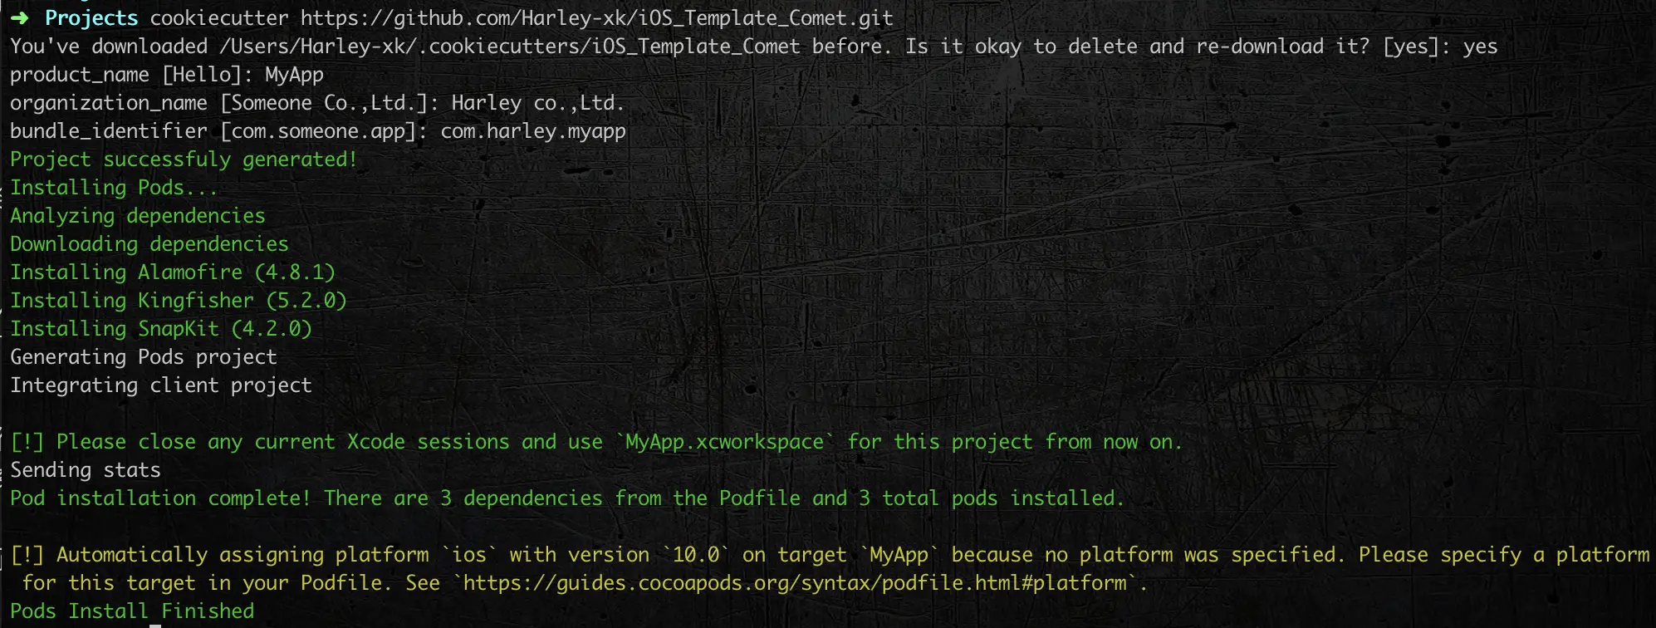Click the 'MyApp.xcworkspace' filename in warning
Viewport: 1656px width, 628px height.
(724, 442)
